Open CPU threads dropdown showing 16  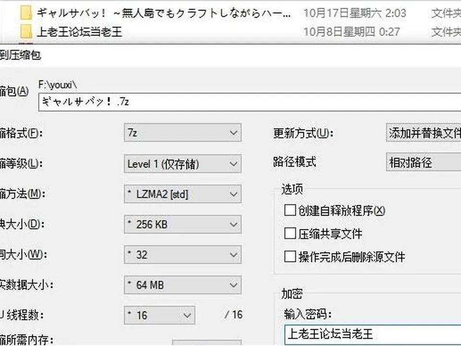click(159, 315)
